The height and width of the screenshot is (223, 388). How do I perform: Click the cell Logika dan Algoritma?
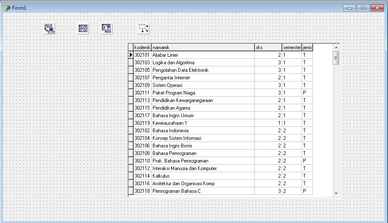[x=203, y=63]
